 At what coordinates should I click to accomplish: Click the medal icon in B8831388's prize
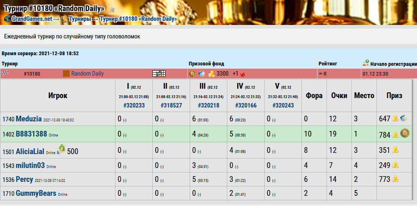[x=405, y=133]
